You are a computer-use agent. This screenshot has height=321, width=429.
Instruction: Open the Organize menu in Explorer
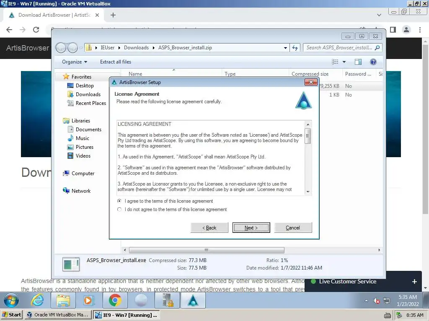[75, 62]
